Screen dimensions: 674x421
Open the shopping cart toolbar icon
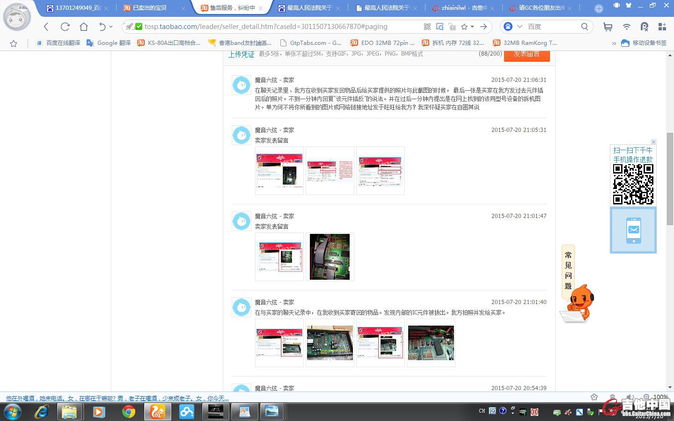click(608, 27)
